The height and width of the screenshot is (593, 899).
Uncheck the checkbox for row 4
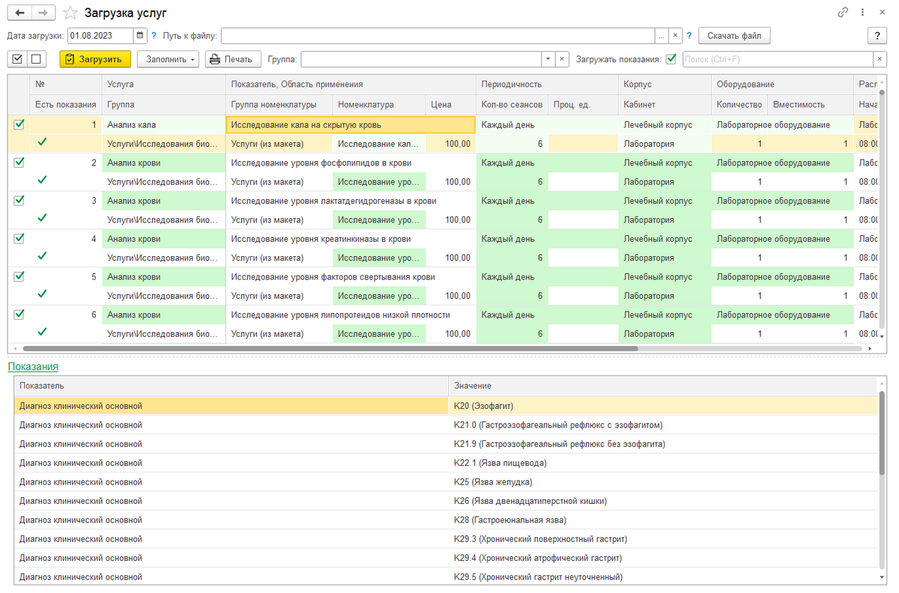pos(19,239)
